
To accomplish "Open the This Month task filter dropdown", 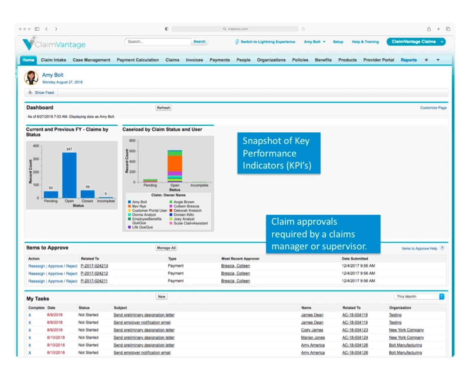I will tap(419, 297).
